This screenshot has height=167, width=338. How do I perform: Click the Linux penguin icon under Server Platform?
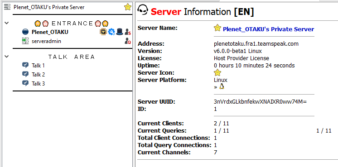coord(222,87)
